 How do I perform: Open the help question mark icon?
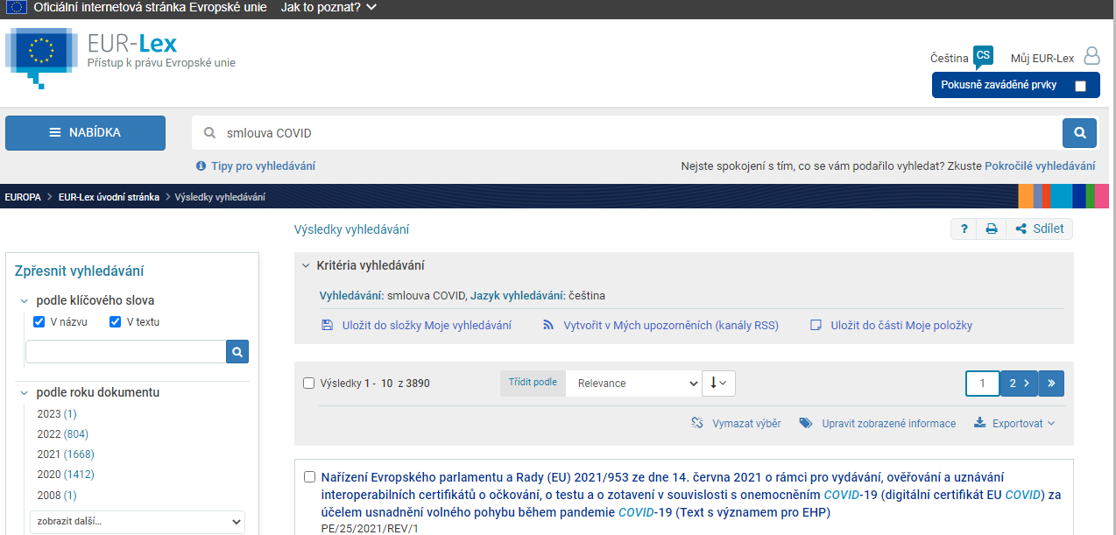[964, 229]
